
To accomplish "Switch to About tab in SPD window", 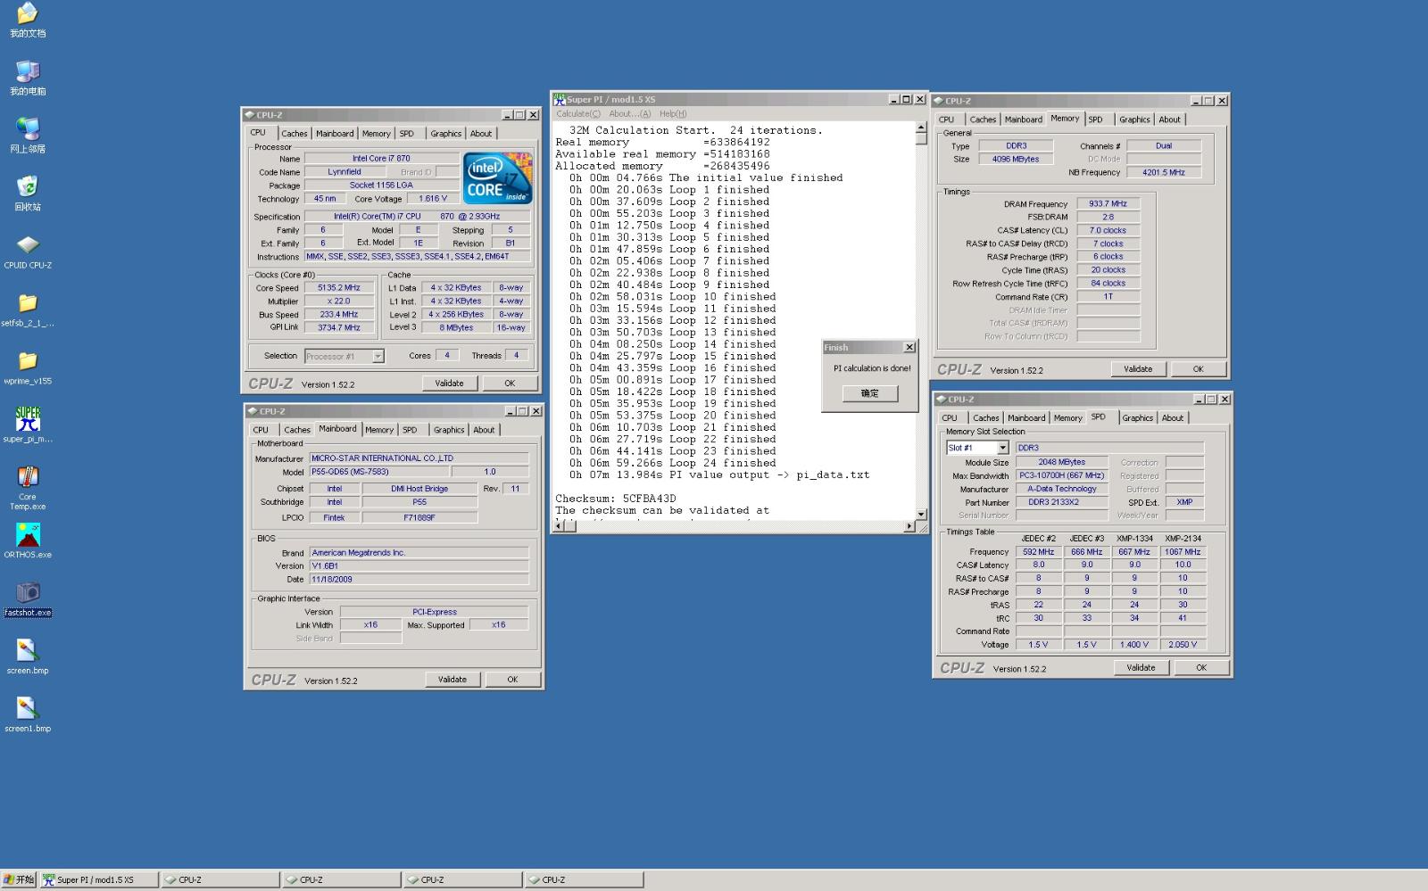I will pos(1173,418).
